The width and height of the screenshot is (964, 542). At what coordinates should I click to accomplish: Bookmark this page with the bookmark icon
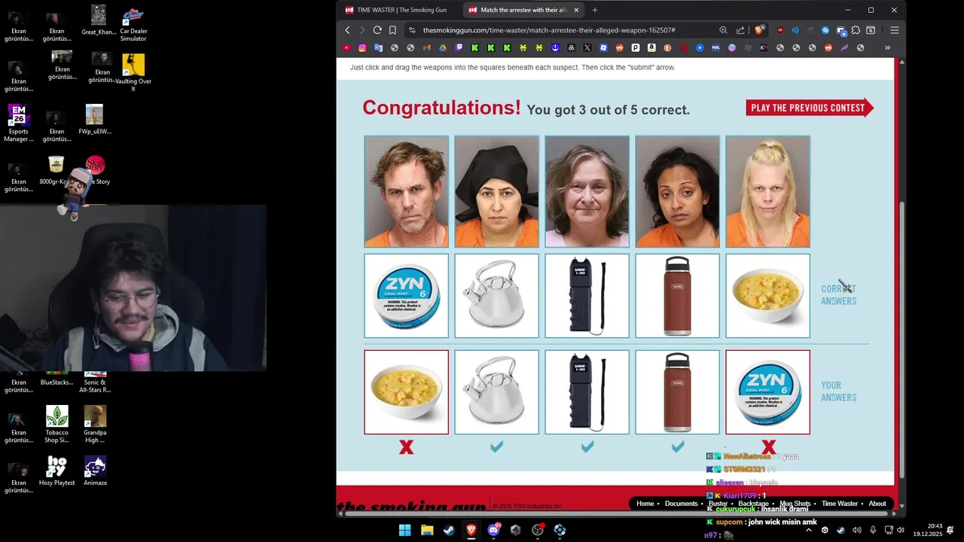pyautogui.click(x=392, y=30)
